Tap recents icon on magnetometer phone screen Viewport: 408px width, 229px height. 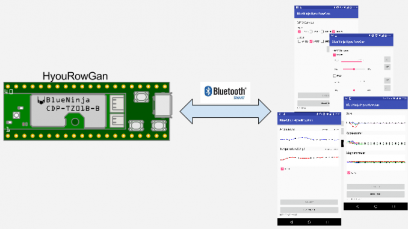tap(394, 206)
